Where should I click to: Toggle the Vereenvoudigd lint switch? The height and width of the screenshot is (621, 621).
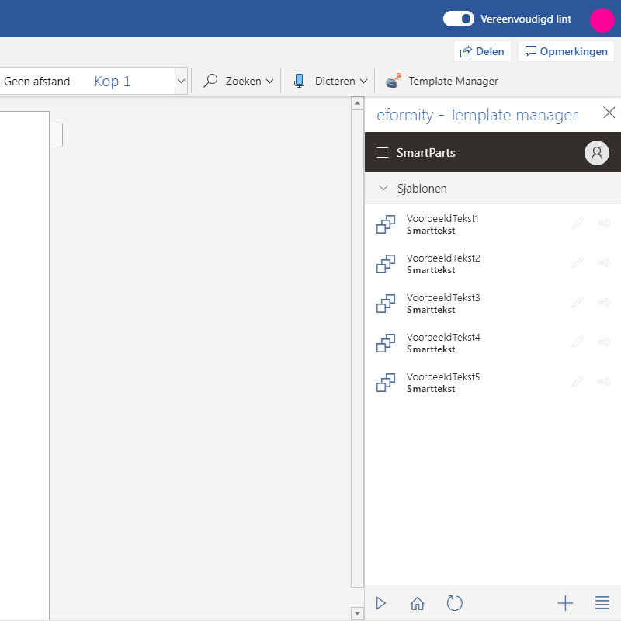click(x=458, y=19)
